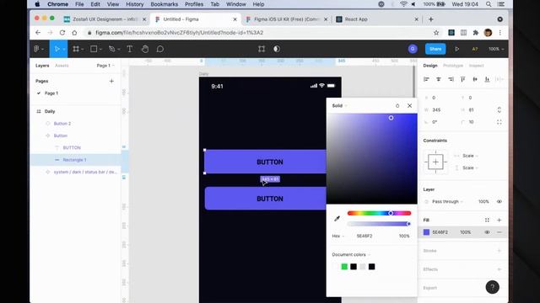The width and height of the screenshot is (540, 303).
Task: Select the Frame tool
Action: pos(76,49)
